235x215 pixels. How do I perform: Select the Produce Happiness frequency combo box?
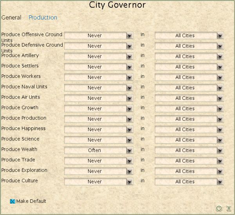98,130
